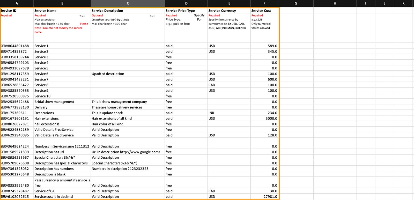Click the Service ID heading cell

point(17,11)
